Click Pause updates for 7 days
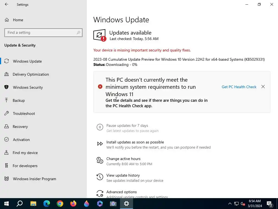This screenshot has height=209, width=278. click(127, 125)
